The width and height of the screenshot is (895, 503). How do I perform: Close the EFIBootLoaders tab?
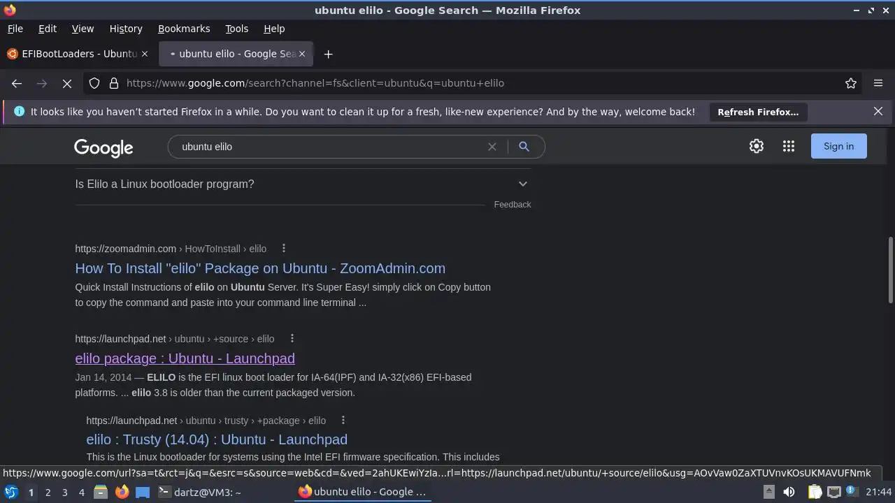[145, 54]
